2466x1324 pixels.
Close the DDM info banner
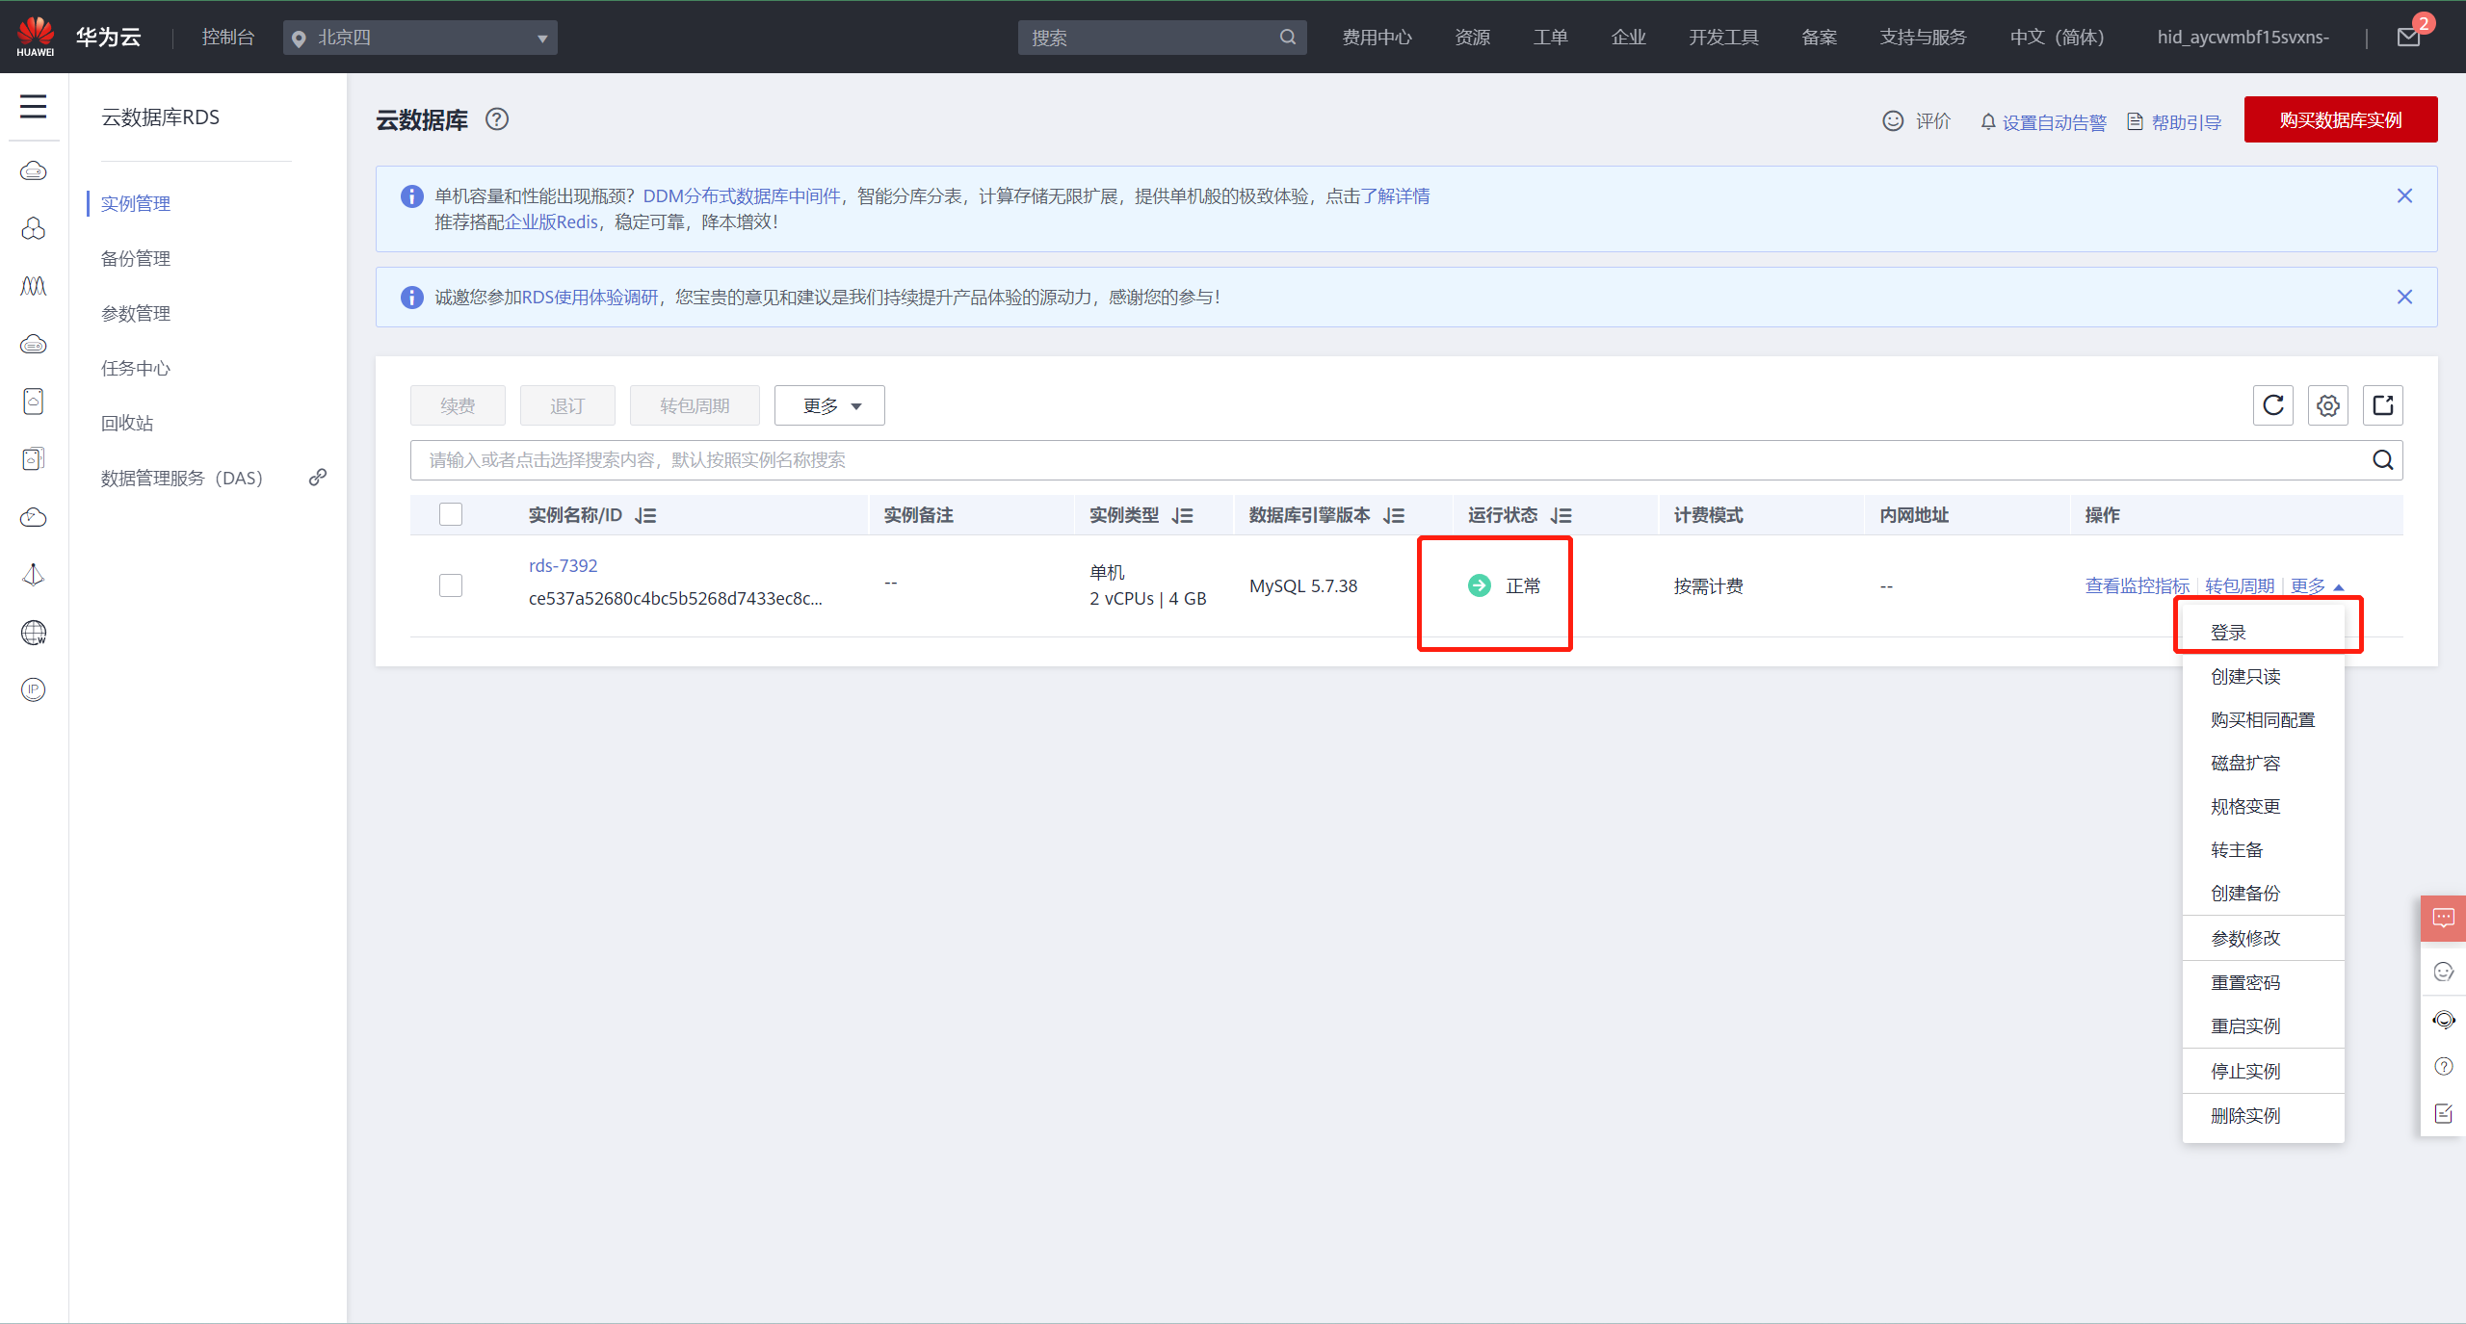click(2404, 195)
